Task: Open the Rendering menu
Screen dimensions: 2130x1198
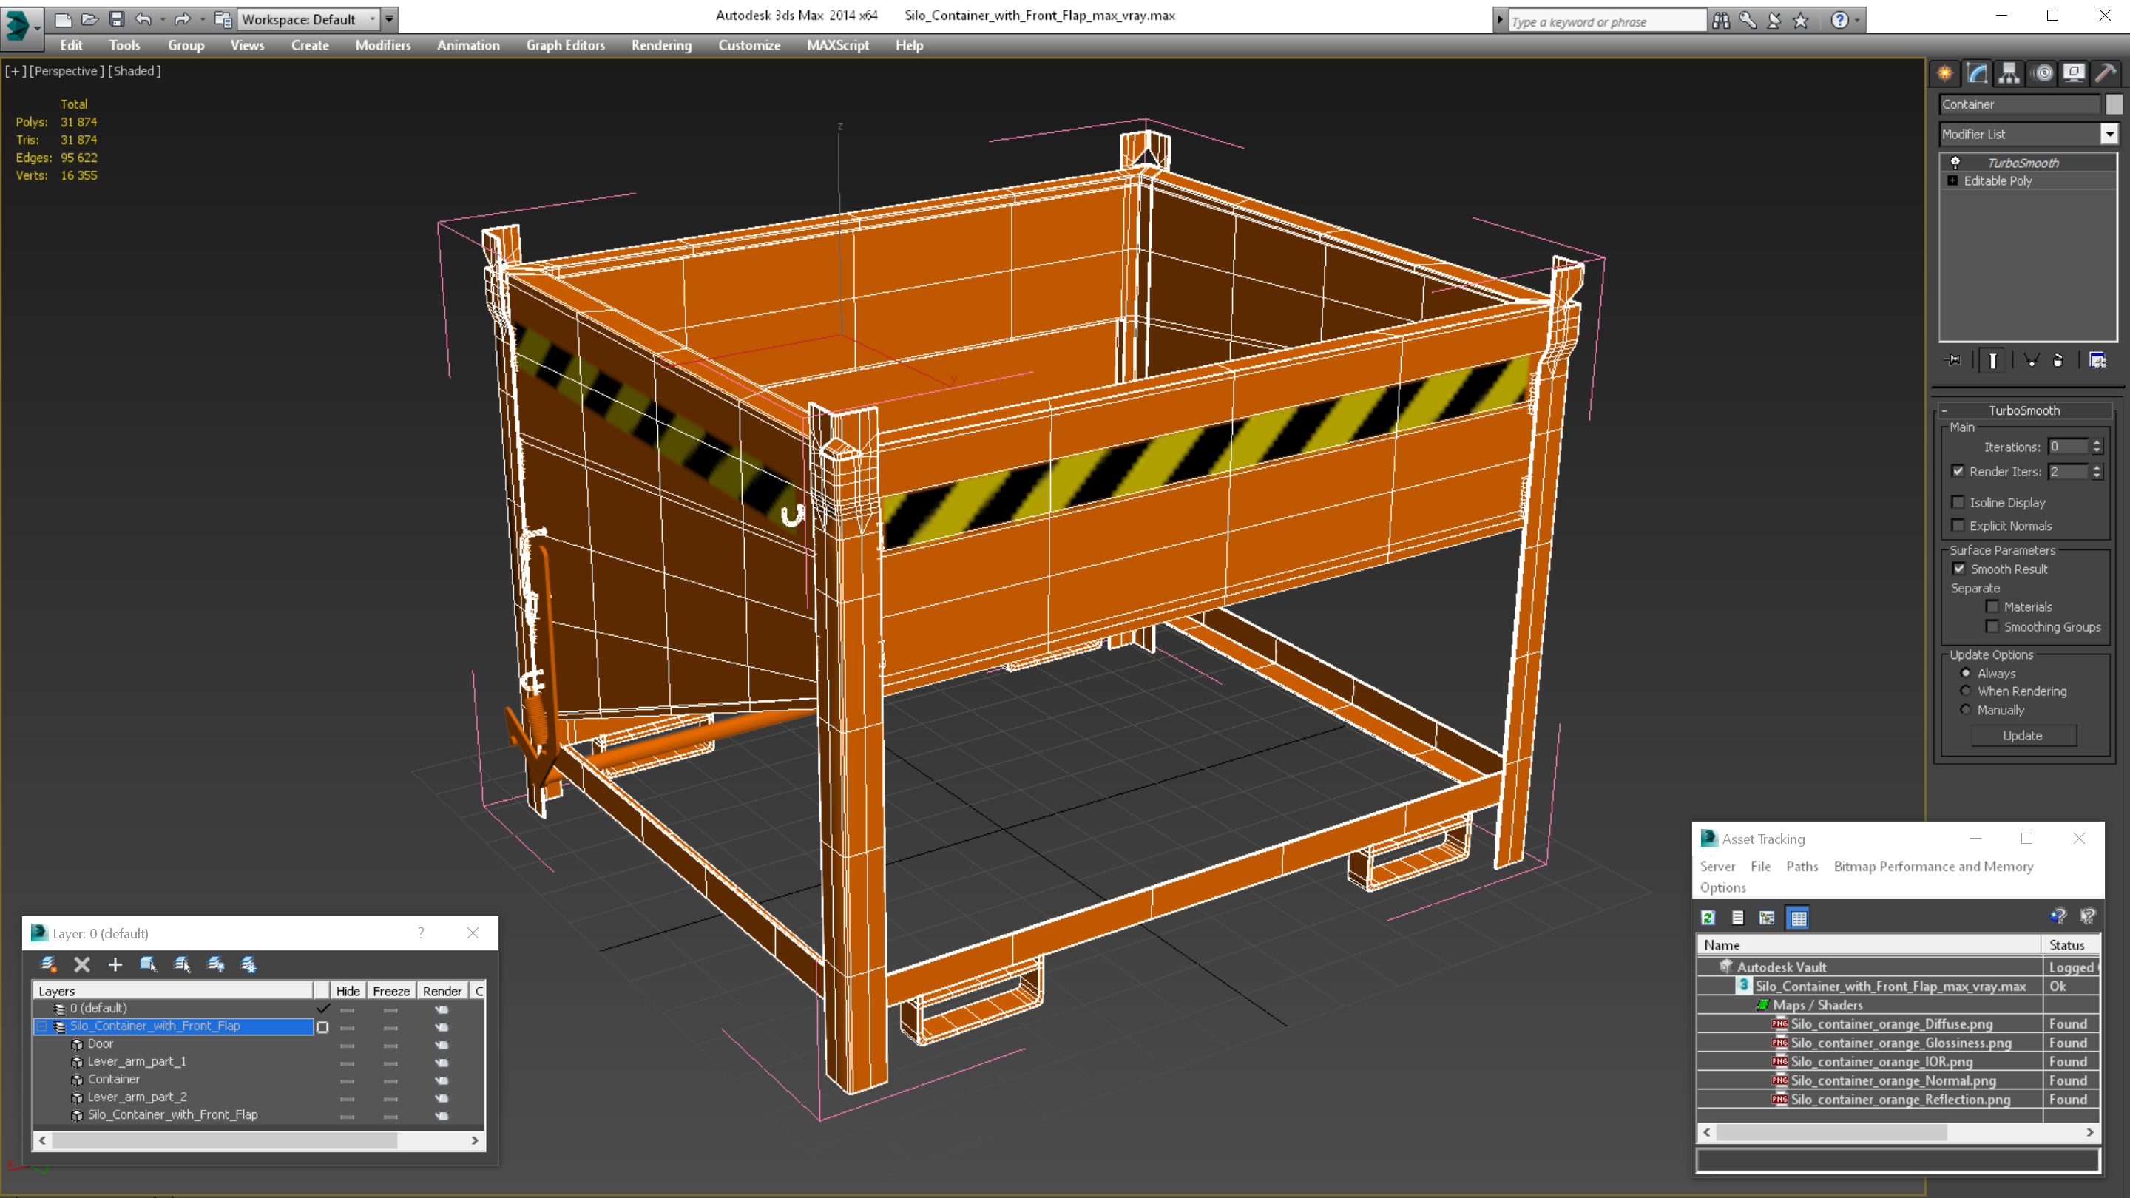Action: point(660,45)
